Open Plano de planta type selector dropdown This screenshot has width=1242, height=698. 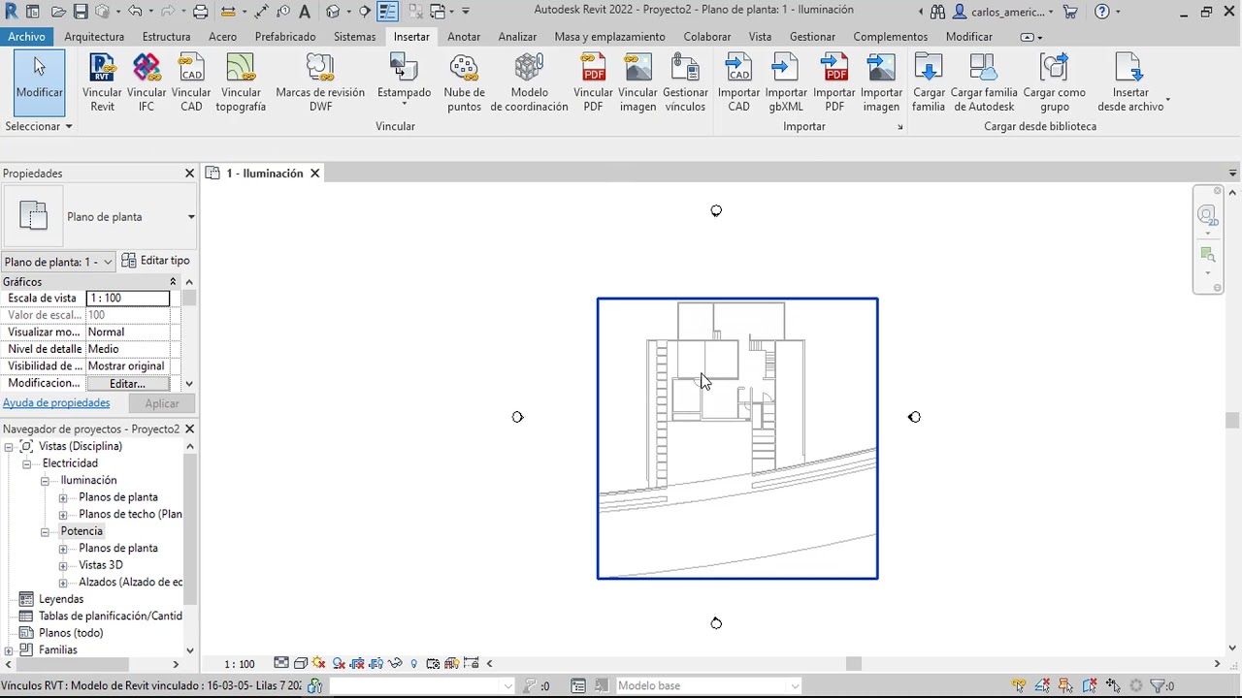coord(191,217)
